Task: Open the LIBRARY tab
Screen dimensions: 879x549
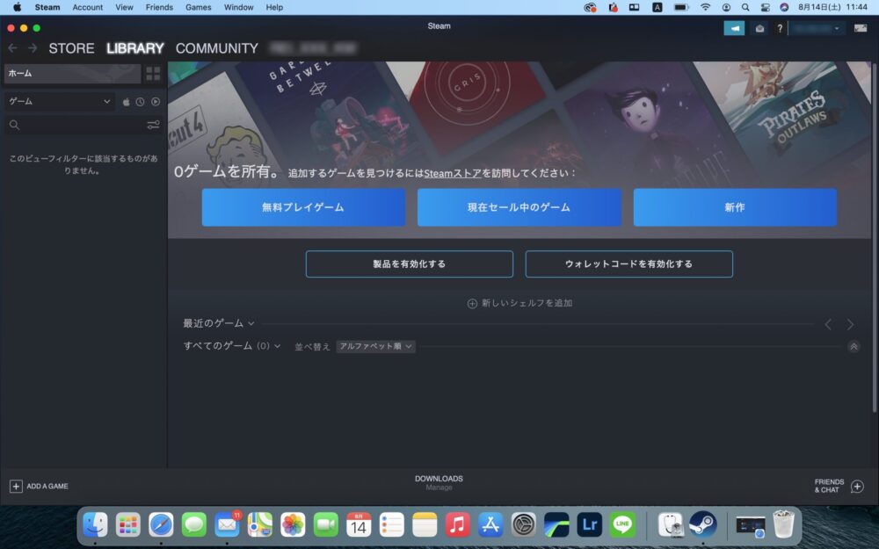Action: click(x=135, y=48)
